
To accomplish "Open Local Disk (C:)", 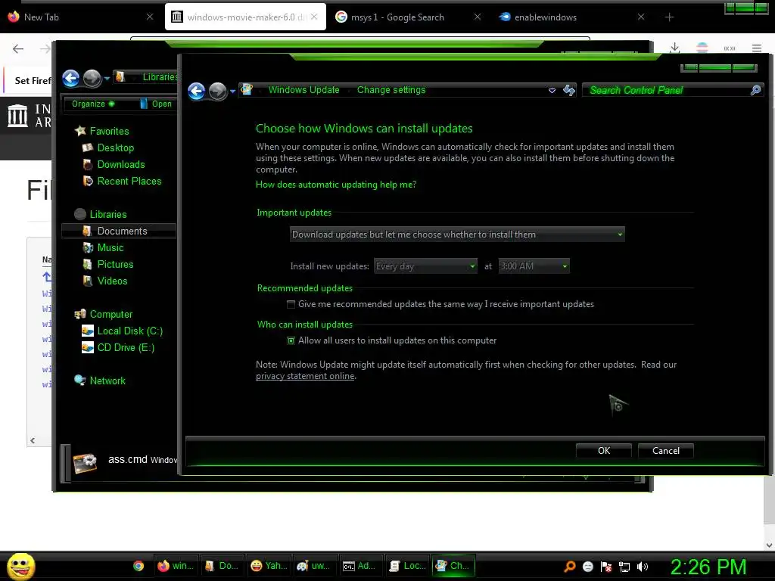I will (129, 331).
